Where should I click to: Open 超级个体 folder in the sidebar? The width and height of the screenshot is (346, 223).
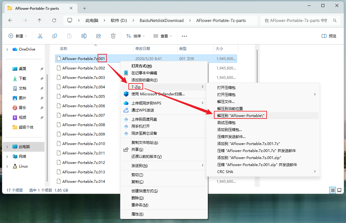[x=26, y=127]
